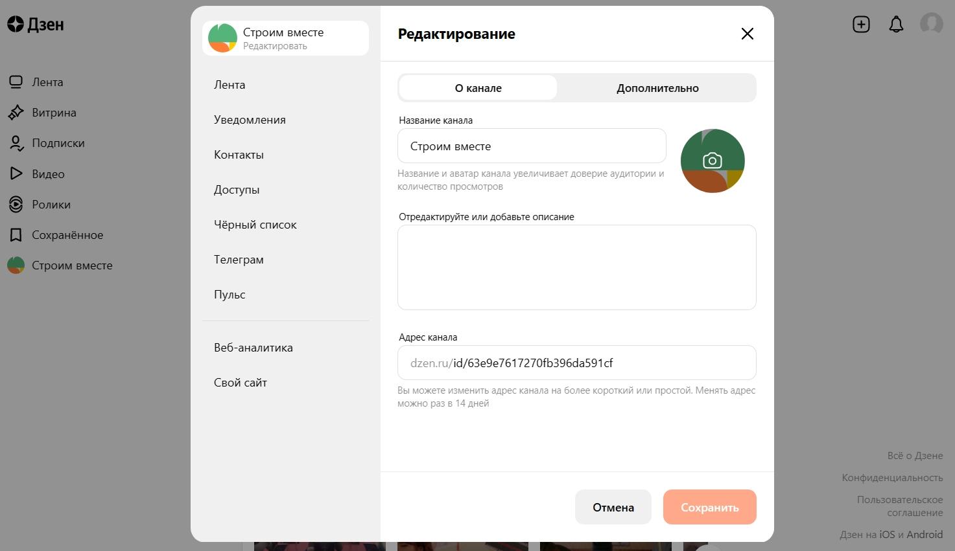Open Строим вместе channel in sidebar
This screenshot has height=551, width=955.
[72, 265]
